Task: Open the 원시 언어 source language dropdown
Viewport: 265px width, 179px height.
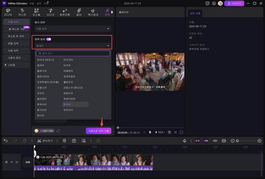Action: pos(73,29)
